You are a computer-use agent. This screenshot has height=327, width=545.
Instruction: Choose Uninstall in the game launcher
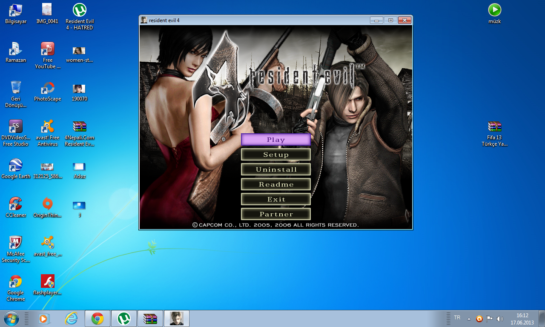276,169
